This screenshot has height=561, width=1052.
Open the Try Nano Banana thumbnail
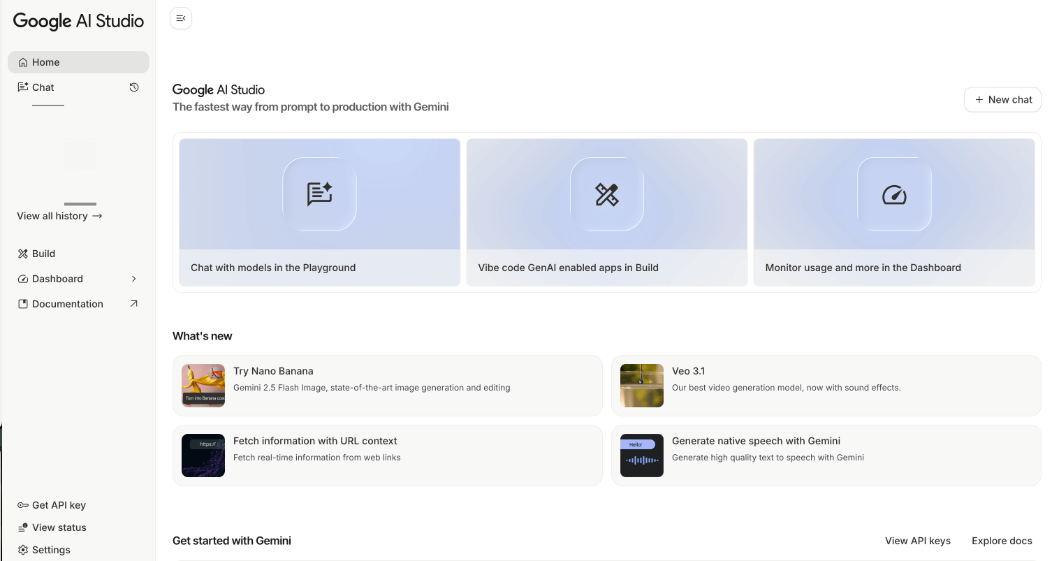tap(203, 386)
